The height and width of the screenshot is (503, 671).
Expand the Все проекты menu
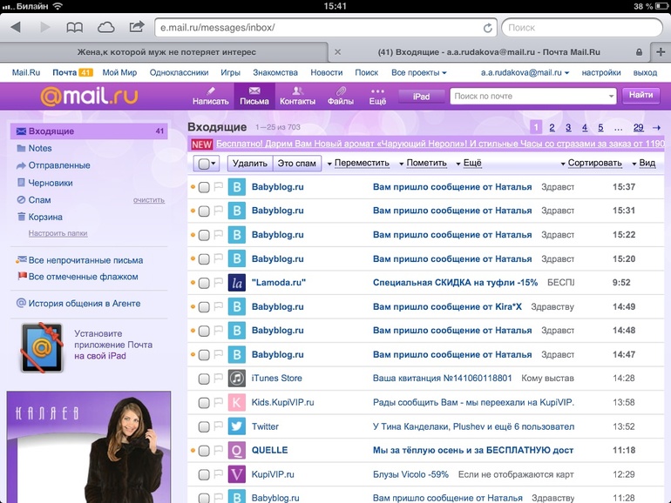(418, 73)
